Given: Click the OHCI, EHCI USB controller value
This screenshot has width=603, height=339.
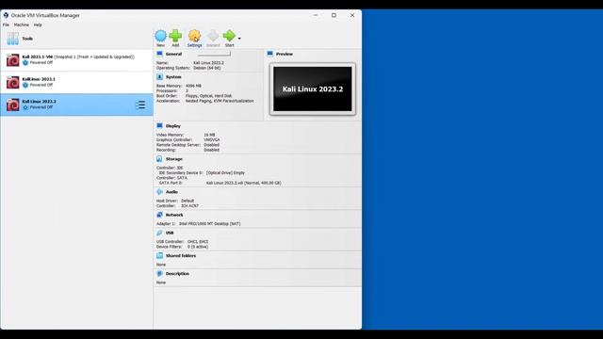Looking at the screenshot, I should [198, 242].
